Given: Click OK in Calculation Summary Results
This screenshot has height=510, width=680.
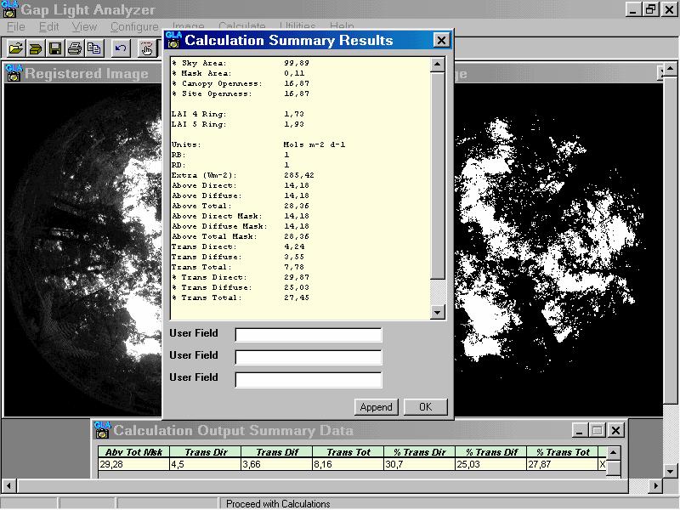Looking at the screenshot, I should (x=426, y=407).
